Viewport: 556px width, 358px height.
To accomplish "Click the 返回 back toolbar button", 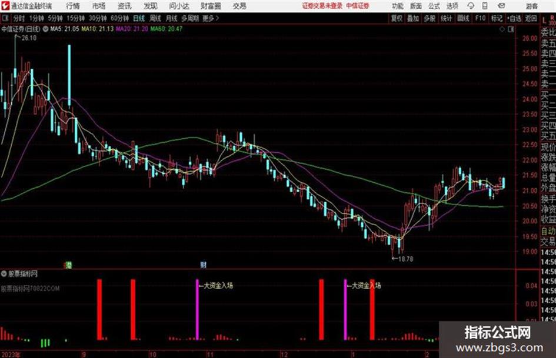I will [531, 18].
